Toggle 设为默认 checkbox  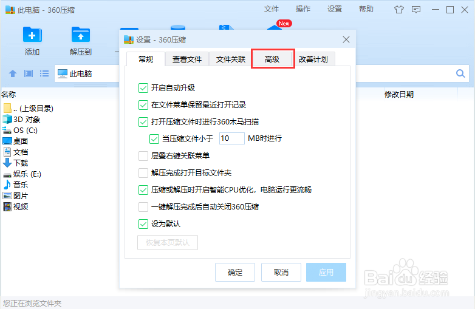(143, 223)
